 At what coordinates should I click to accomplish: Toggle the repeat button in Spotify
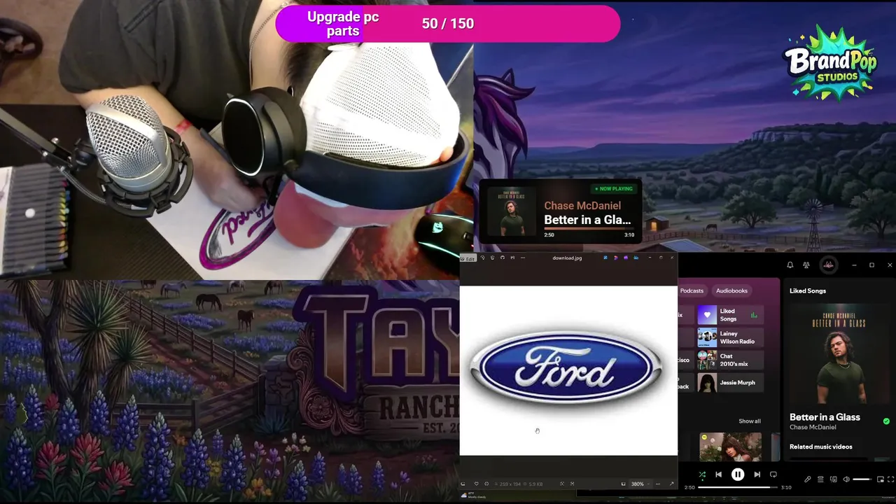pyautogui.click(x=773, y=475)
